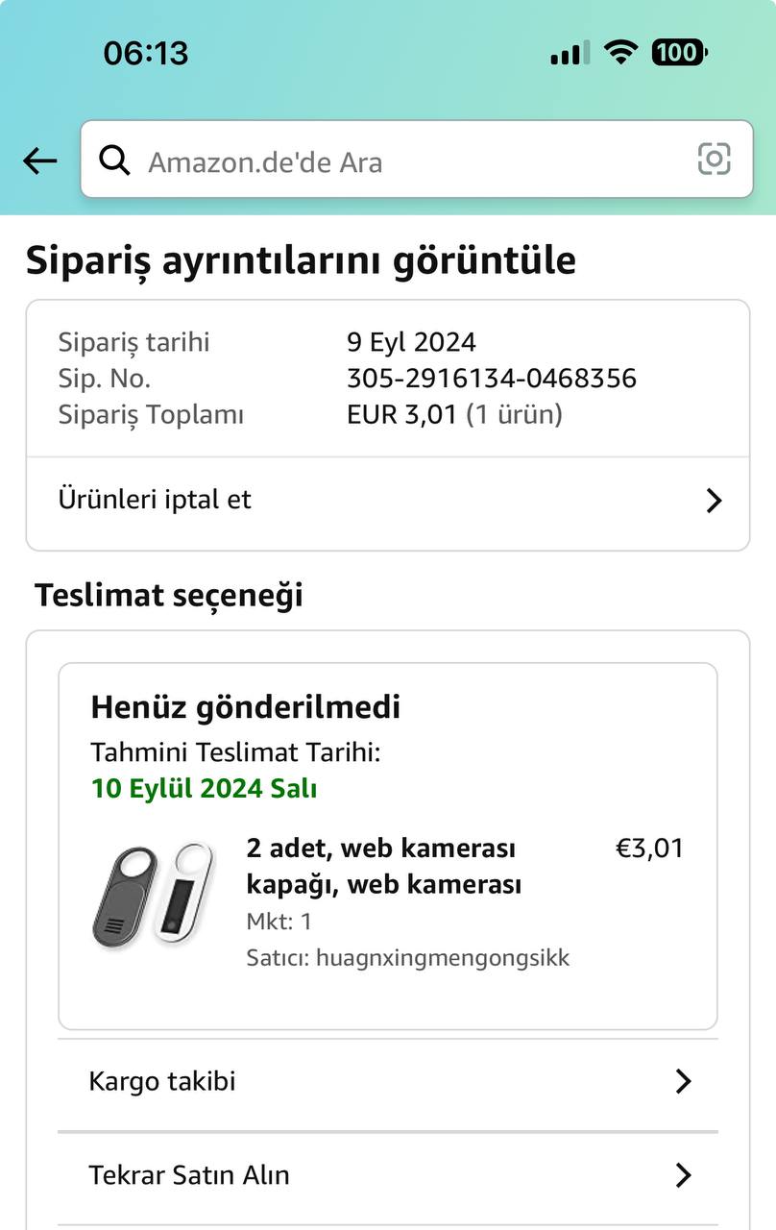776x1230 pixels.
Task: Open product title '2 adet, web kamerası kapağı'
Action: pyautogui.click(x=384, y=866)
